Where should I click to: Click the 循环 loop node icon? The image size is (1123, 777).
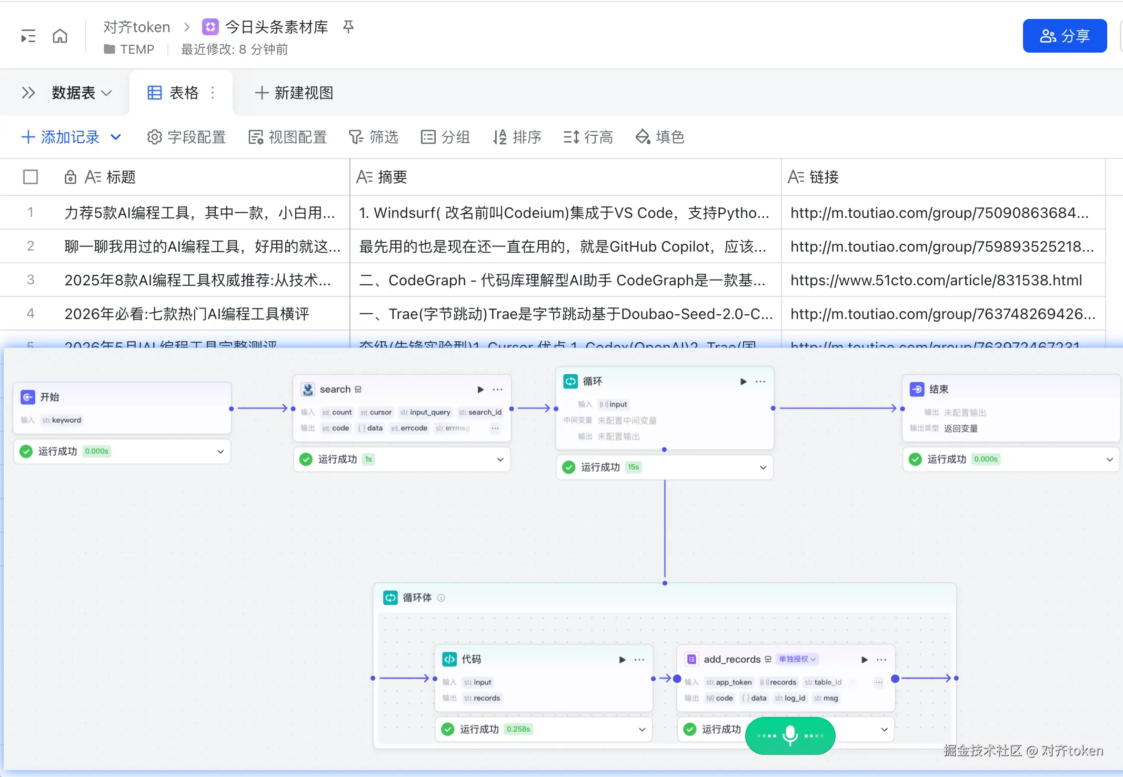(570, 381)
